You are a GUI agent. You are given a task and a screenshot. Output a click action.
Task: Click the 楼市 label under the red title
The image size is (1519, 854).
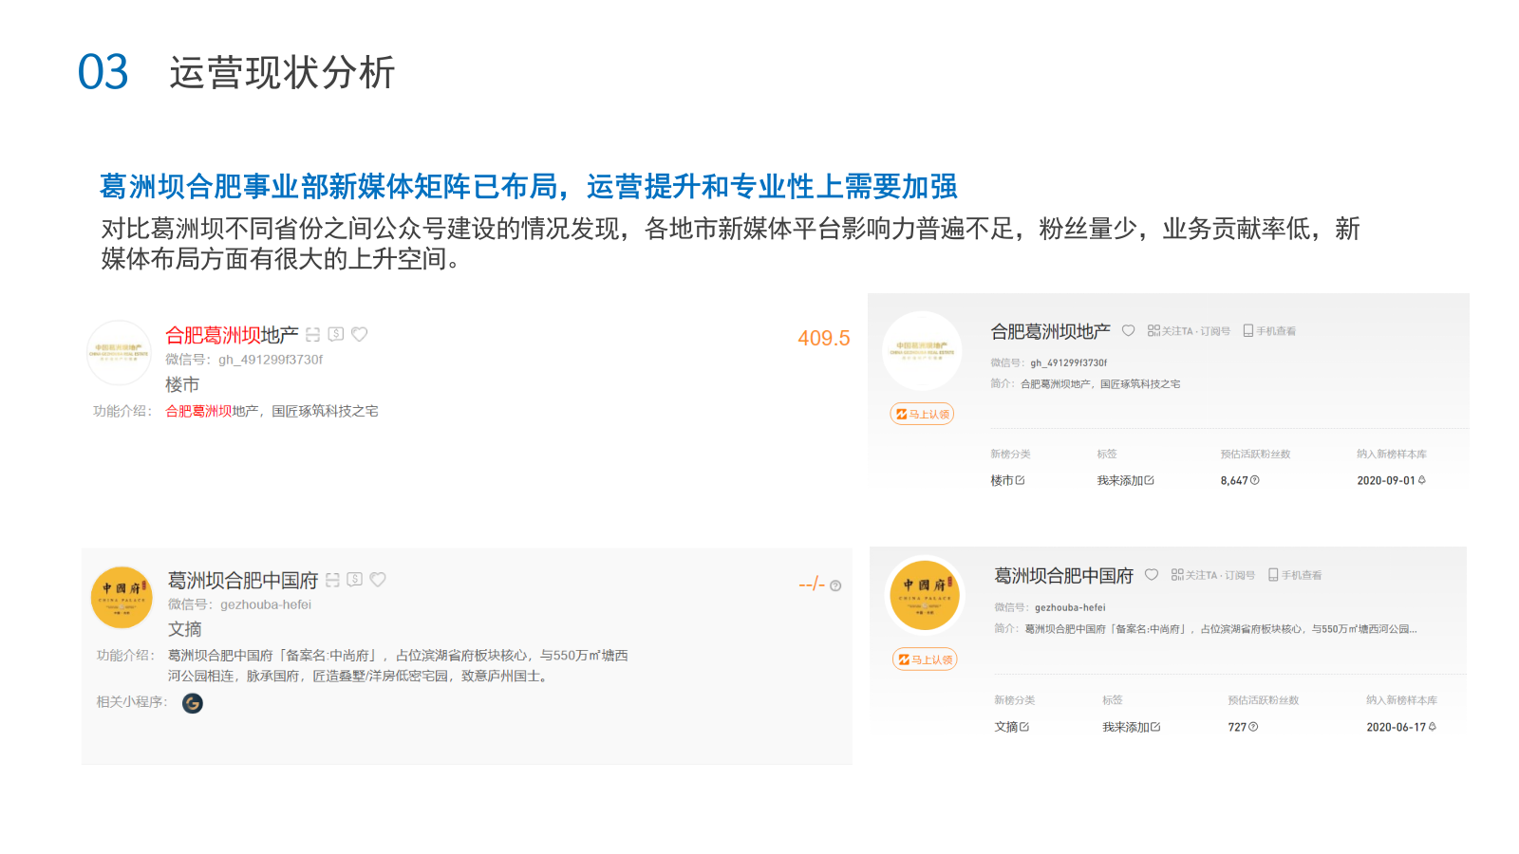[182, 384]
